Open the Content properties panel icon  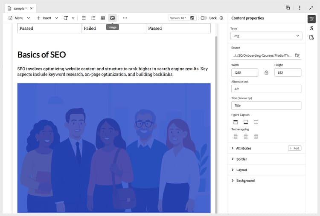(x=311, y=19)
